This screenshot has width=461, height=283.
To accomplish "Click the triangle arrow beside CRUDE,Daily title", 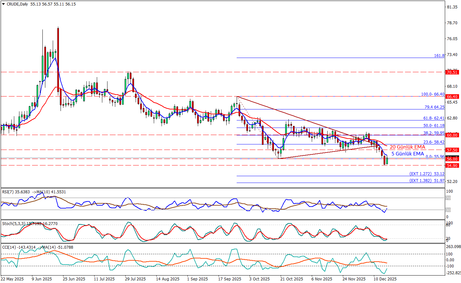I will [4, 4].
